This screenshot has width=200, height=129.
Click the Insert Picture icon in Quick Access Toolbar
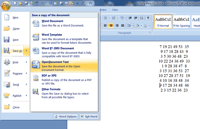click(61, 3)
